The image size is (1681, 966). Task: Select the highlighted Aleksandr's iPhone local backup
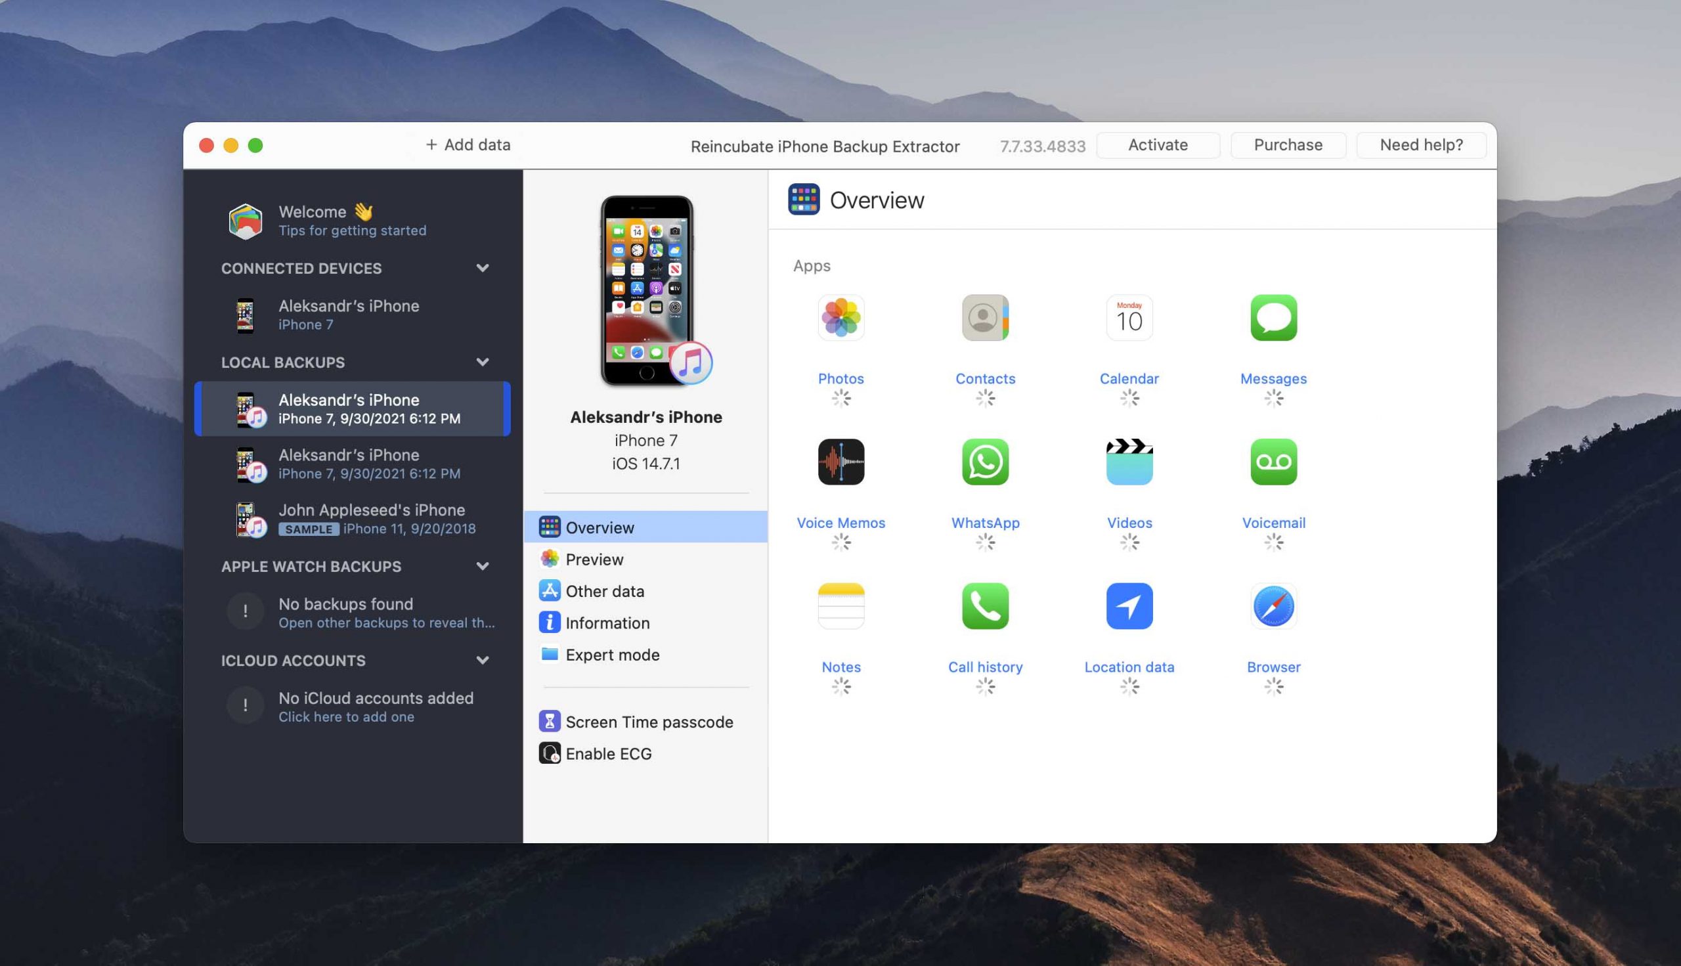[352, 408]
